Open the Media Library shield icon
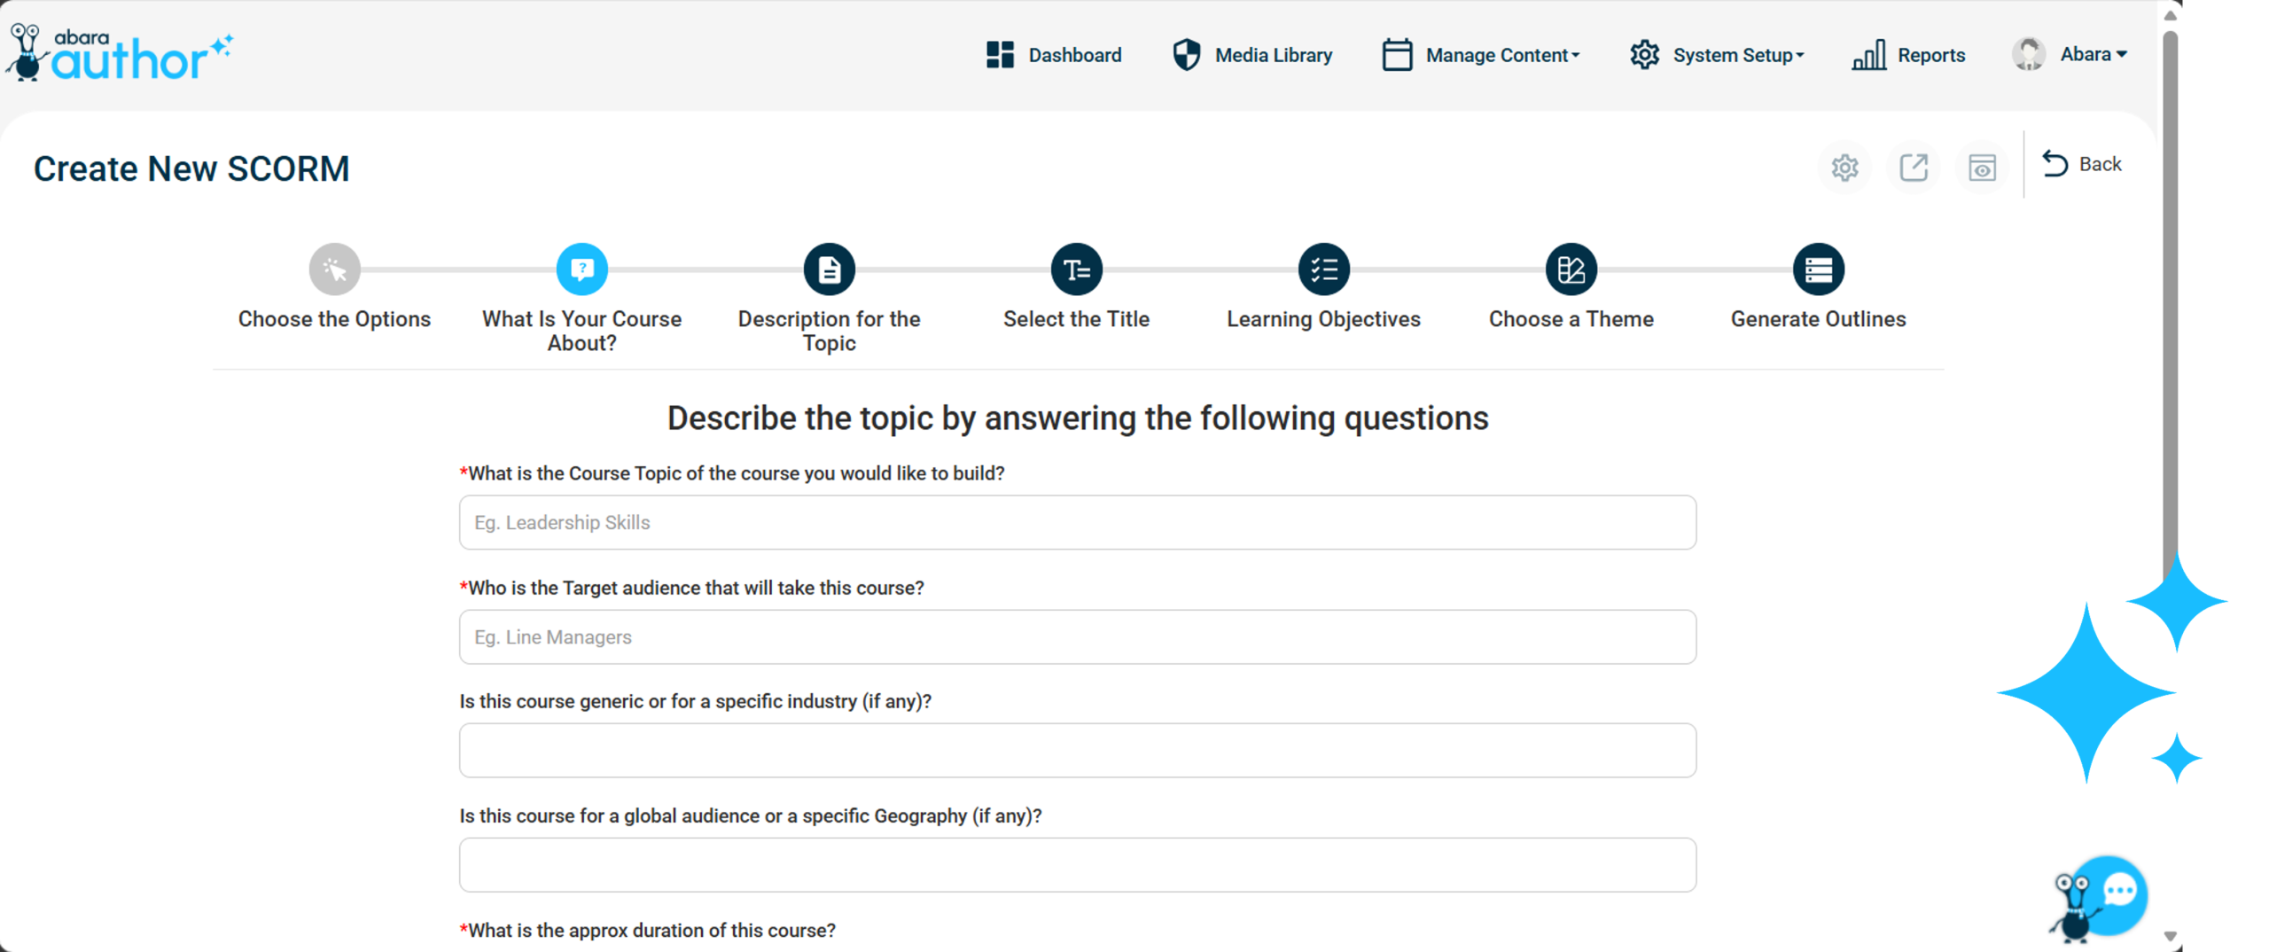2269x952 pixels. click(x=1185, y=55)
